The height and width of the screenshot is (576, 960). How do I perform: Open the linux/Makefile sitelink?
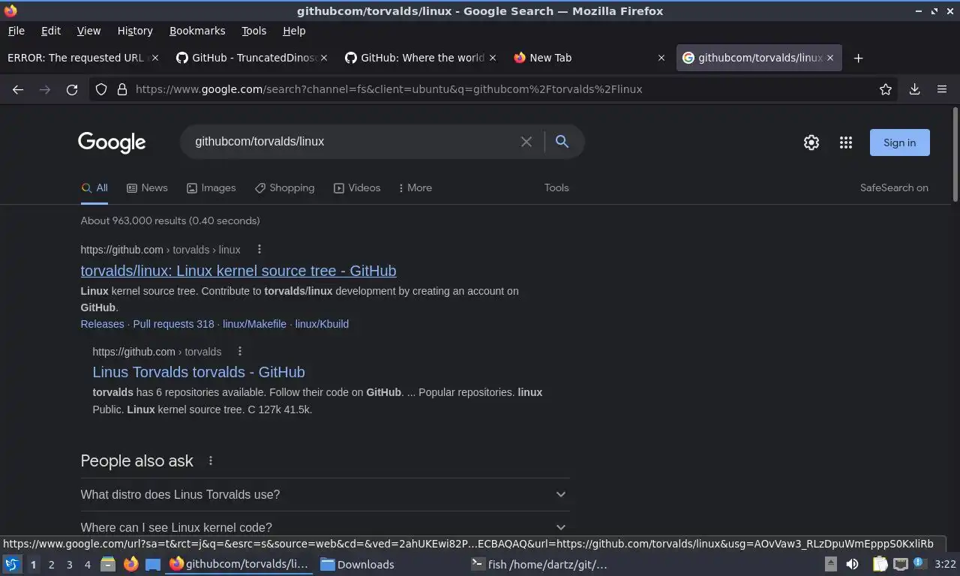[x=254, y=324]
